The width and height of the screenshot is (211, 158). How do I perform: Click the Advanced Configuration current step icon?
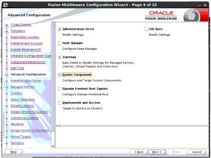pos(7,74)
